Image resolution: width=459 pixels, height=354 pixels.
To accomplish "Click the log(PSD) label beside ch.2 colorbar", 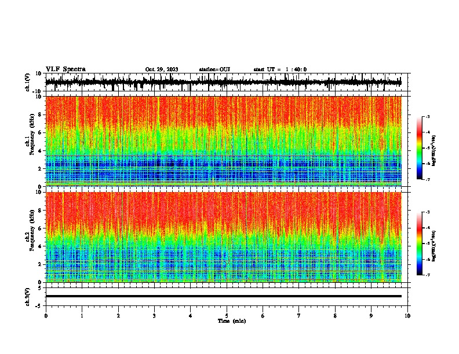I will (434, 246).
